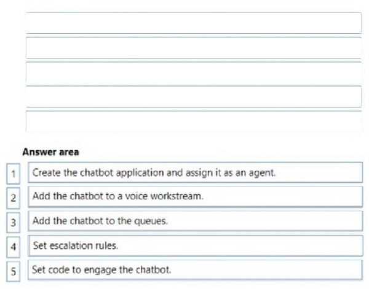The image size is (369, 289).
Task: Click the fourth empty answer slot
Action: coord(194,97)
